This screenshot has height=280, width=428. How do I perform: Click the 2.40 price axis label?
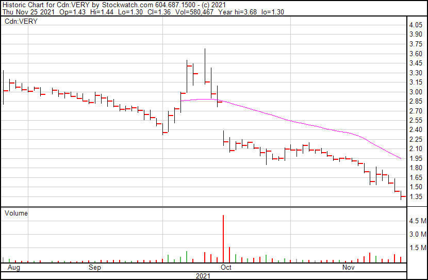pyautogui.click(x=416, y=129)
